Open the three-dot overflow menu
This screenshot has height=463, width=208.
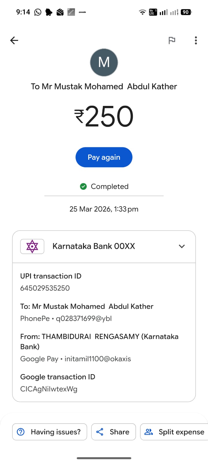196,40
